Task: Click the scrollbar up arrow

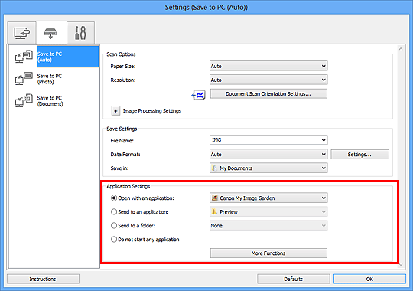Action: tap(401, 49)
